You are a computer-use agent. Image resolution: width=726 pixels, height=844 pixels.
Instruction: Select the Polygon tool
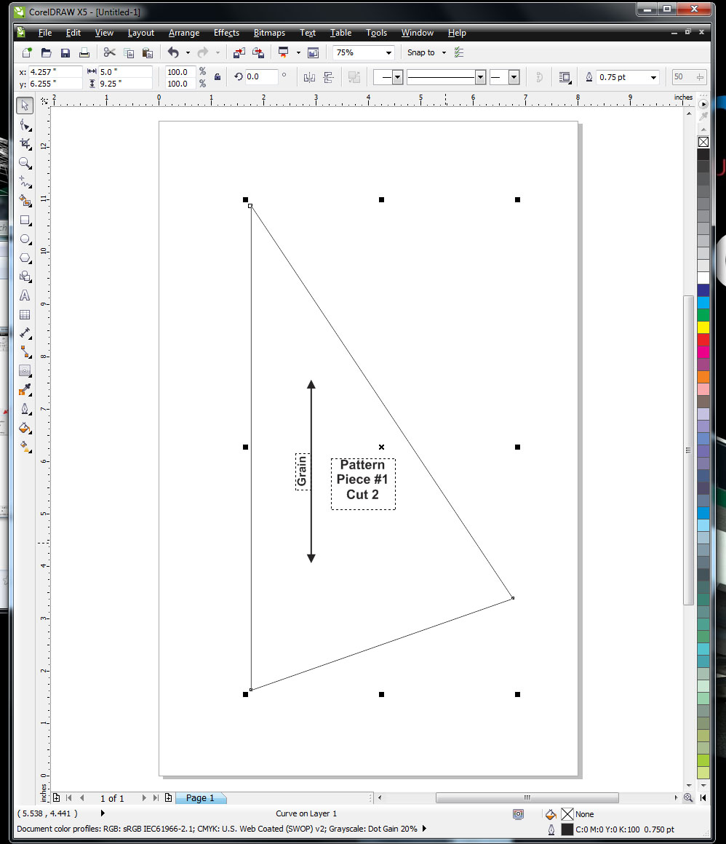[25, 258]
